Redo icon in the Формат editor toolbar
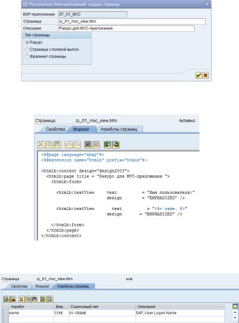Viewport: 239px width, 323px height. pyautogui.click(x=77, y=145)
